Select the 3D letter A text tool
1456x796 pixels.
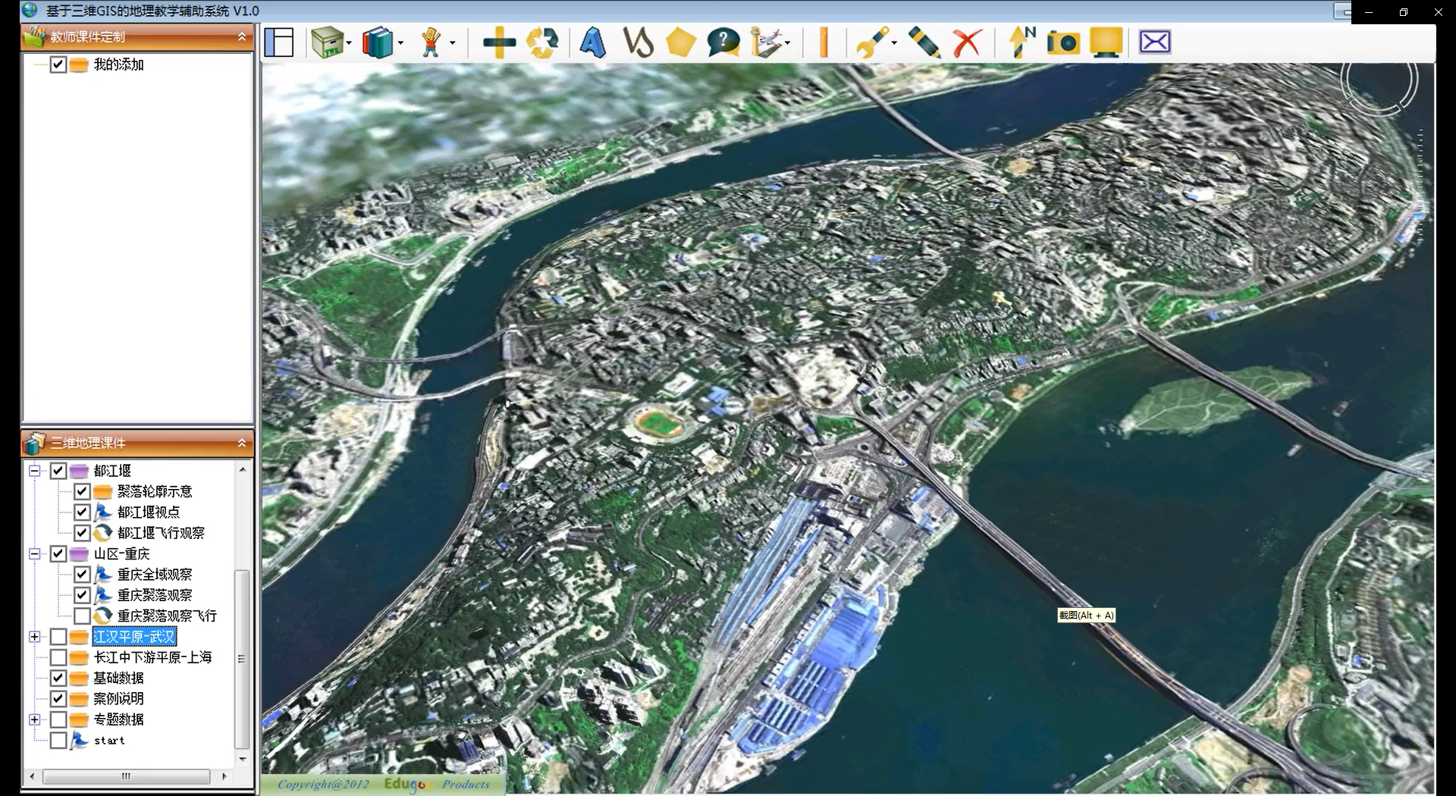[592, 42]
